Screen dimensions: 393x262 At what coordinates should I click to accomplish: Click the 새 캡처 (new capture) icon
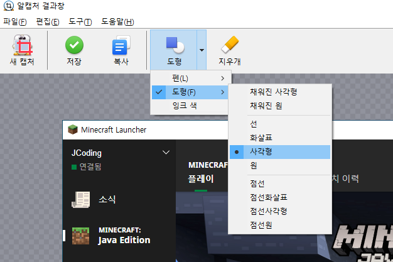tap(22, 45)
